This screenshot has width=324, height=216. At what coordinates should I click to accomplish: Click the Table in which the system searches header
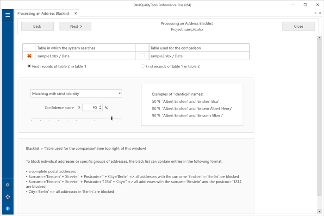86,48
